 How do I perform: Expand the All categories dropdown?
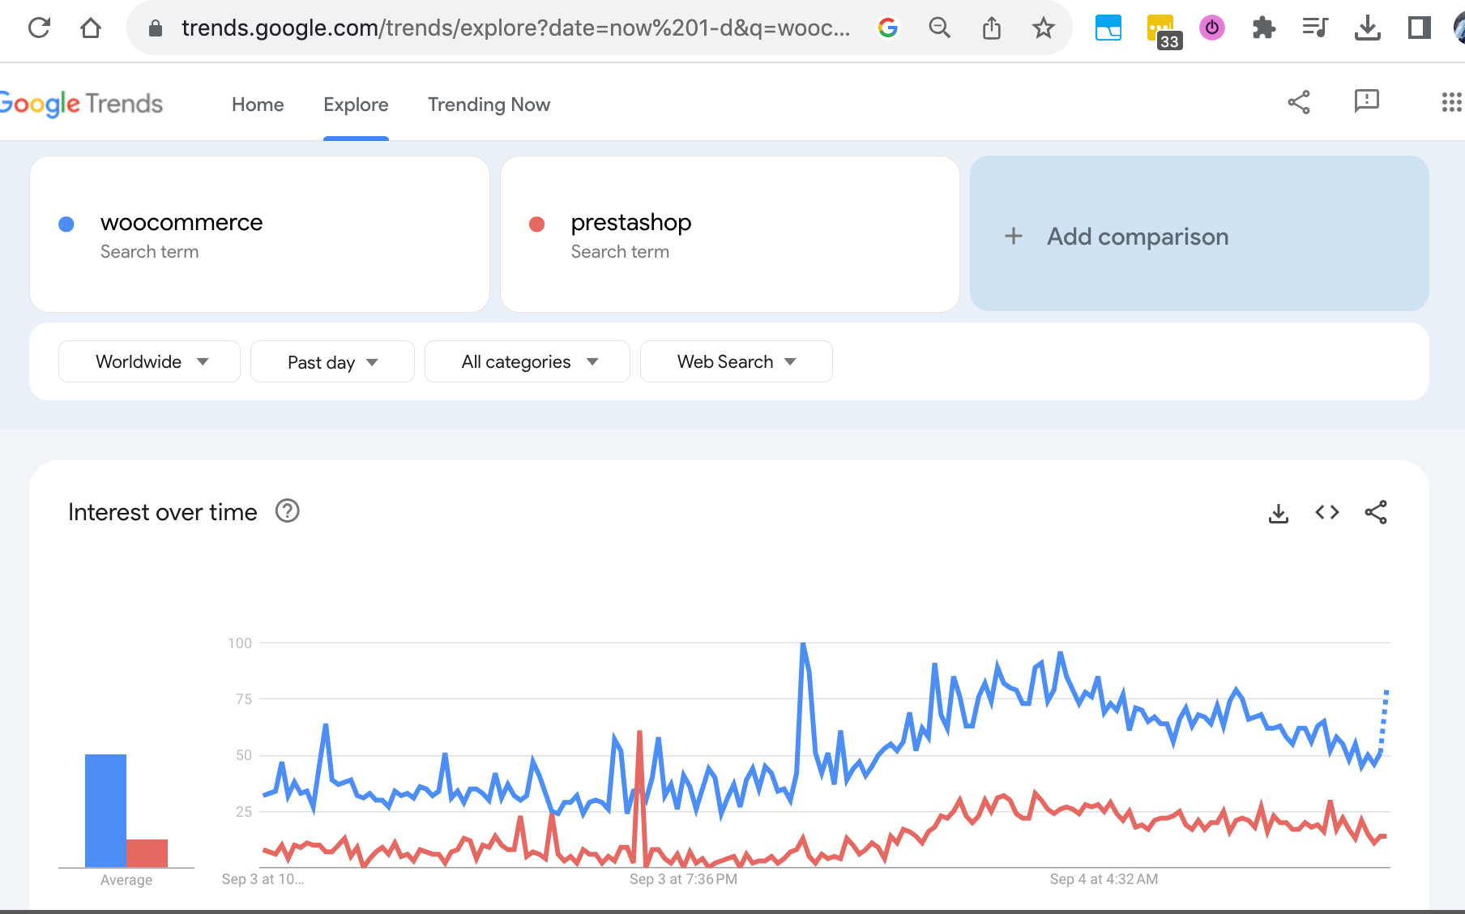click(527, 362)
